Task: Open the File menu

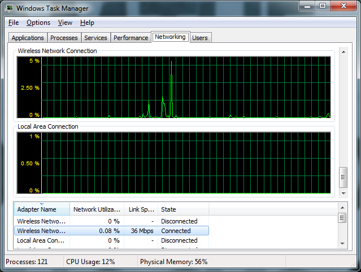Action: [x=14, y=23]
